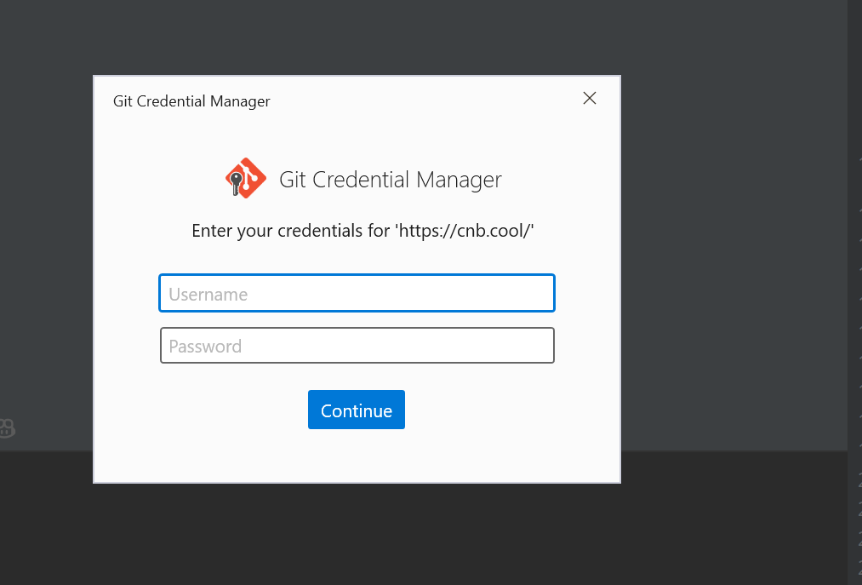Click the key symbol on the Git logo

[236, 182]
